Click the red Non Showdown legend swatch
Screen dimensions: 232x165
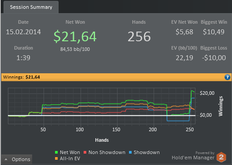pos(85,152)
